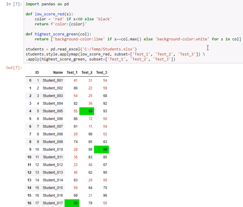The image size is (243, 207).
Task: Select the Student_006 name cell
Action: tap(53, 119)
